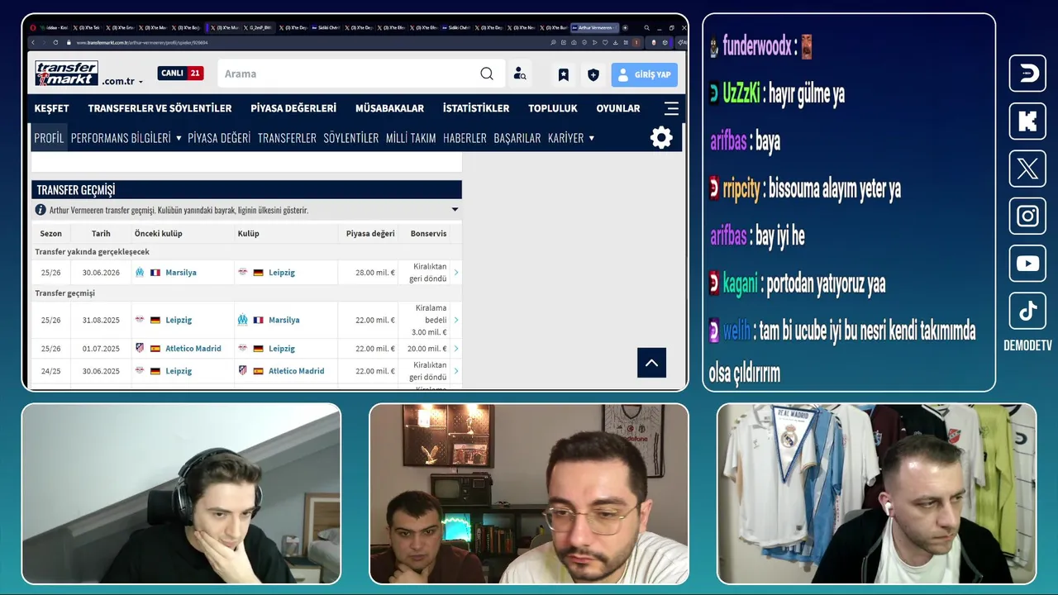1058x595 pixels.
Task: Open TRANSFERLER VE SÖYLENTİLER menu
Action: [x=160, y=108]
